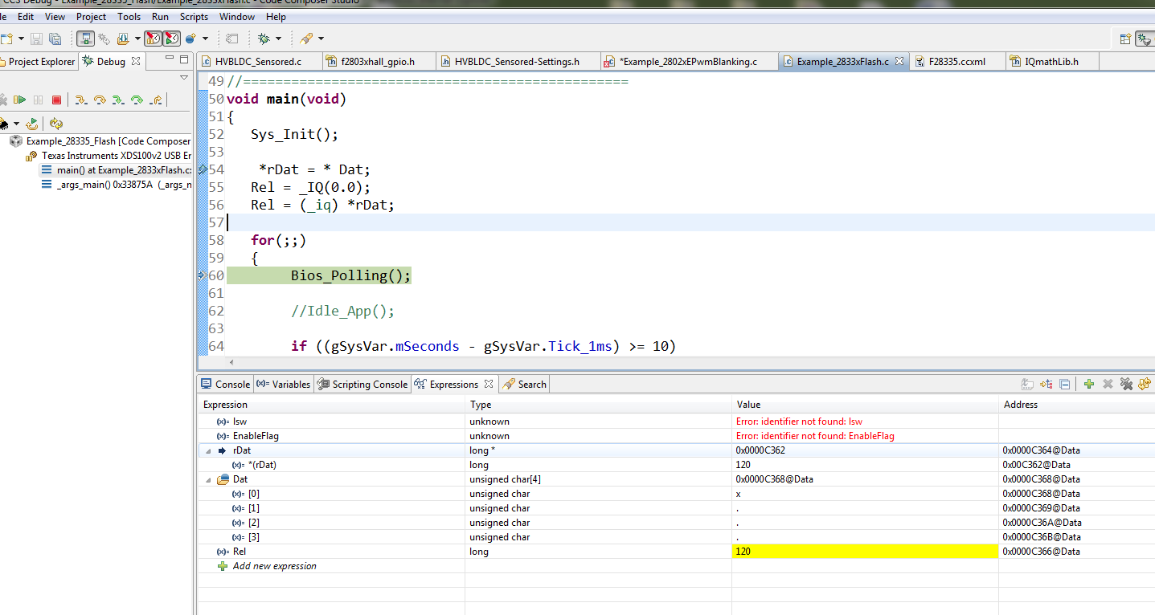Image resolution: width=1155 pixels, height=615 pixels.
Task: Remove all expressions with double-X icon
Action: click(x=1126, y=385)
